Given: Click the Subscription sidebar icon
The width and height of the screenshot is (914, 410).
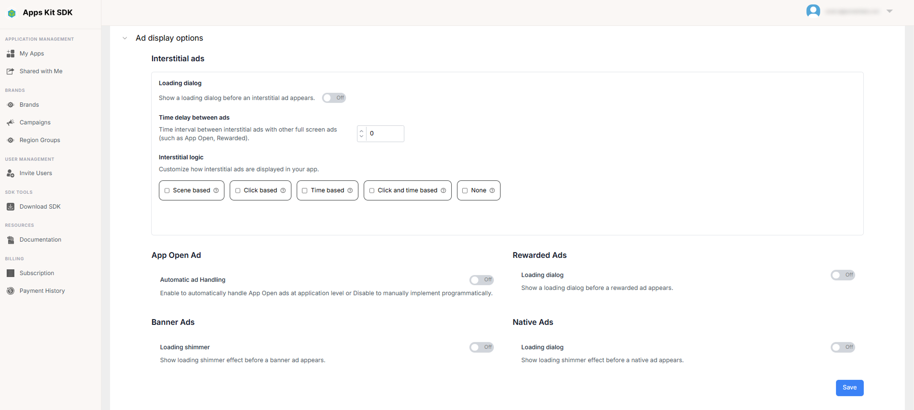Looking at the screenshot, I should click(11, 273).
